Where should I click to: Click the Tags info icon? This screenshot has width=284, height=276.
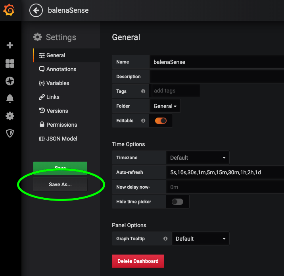(143, 91)
